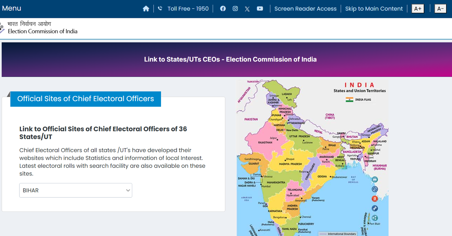Click 'Link to States/UTs CEOs' banner title
The width and height of the screenshot is (452, 236).
[230, 59]
